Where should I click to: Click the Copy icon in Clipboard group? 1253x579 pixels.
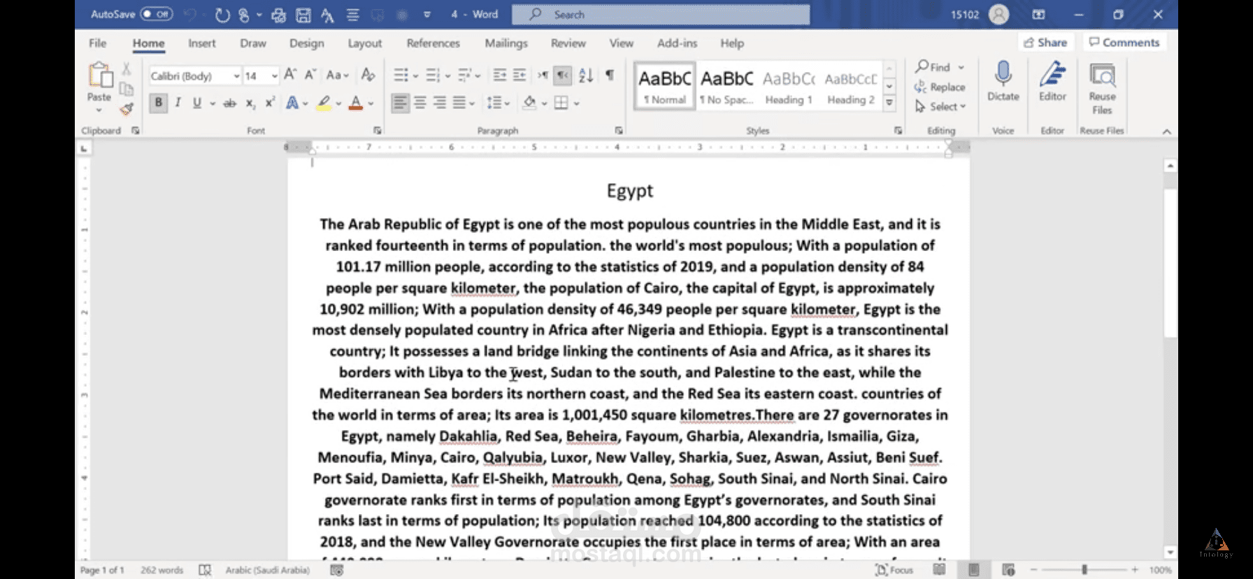127,89
